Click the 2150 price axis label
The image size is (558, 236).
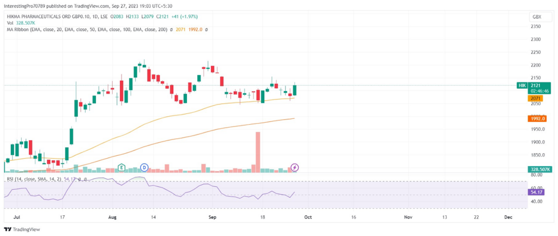click(x=536, y=77)
